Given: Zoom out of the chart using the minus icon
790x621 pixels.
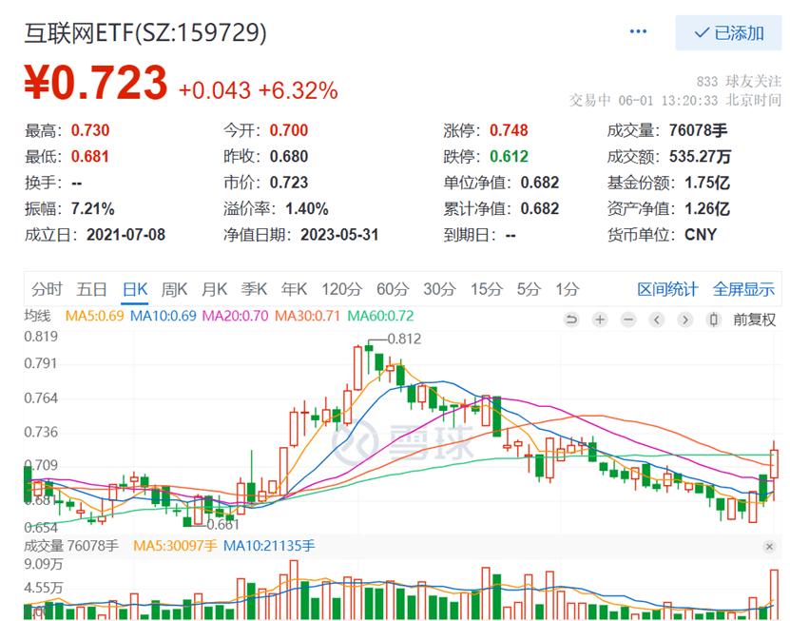Looking at the screenshot, I should click(x=627, y=320).
